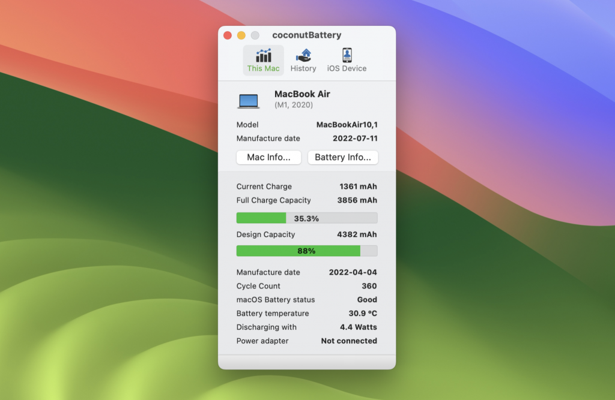Click the '1361 mAh' current charge value
This screenshot has height=400, width=615.
(x=358, y=187)
